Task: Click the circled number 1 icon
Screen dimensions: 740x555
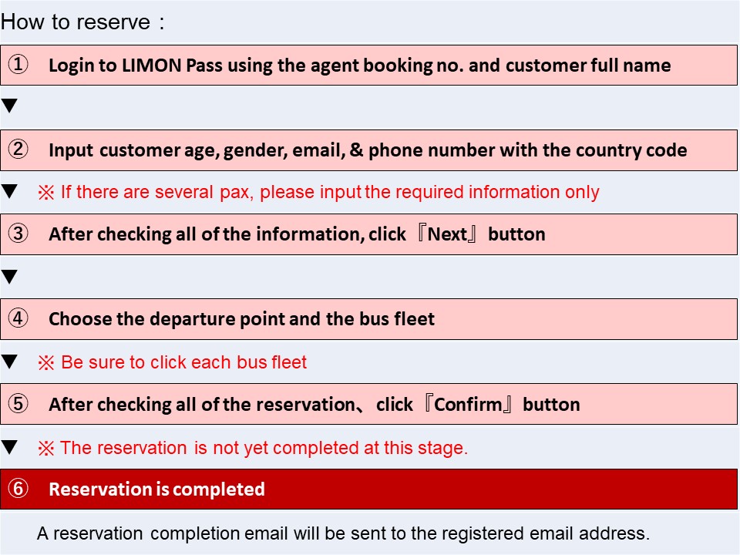Action: pos(18,65)
